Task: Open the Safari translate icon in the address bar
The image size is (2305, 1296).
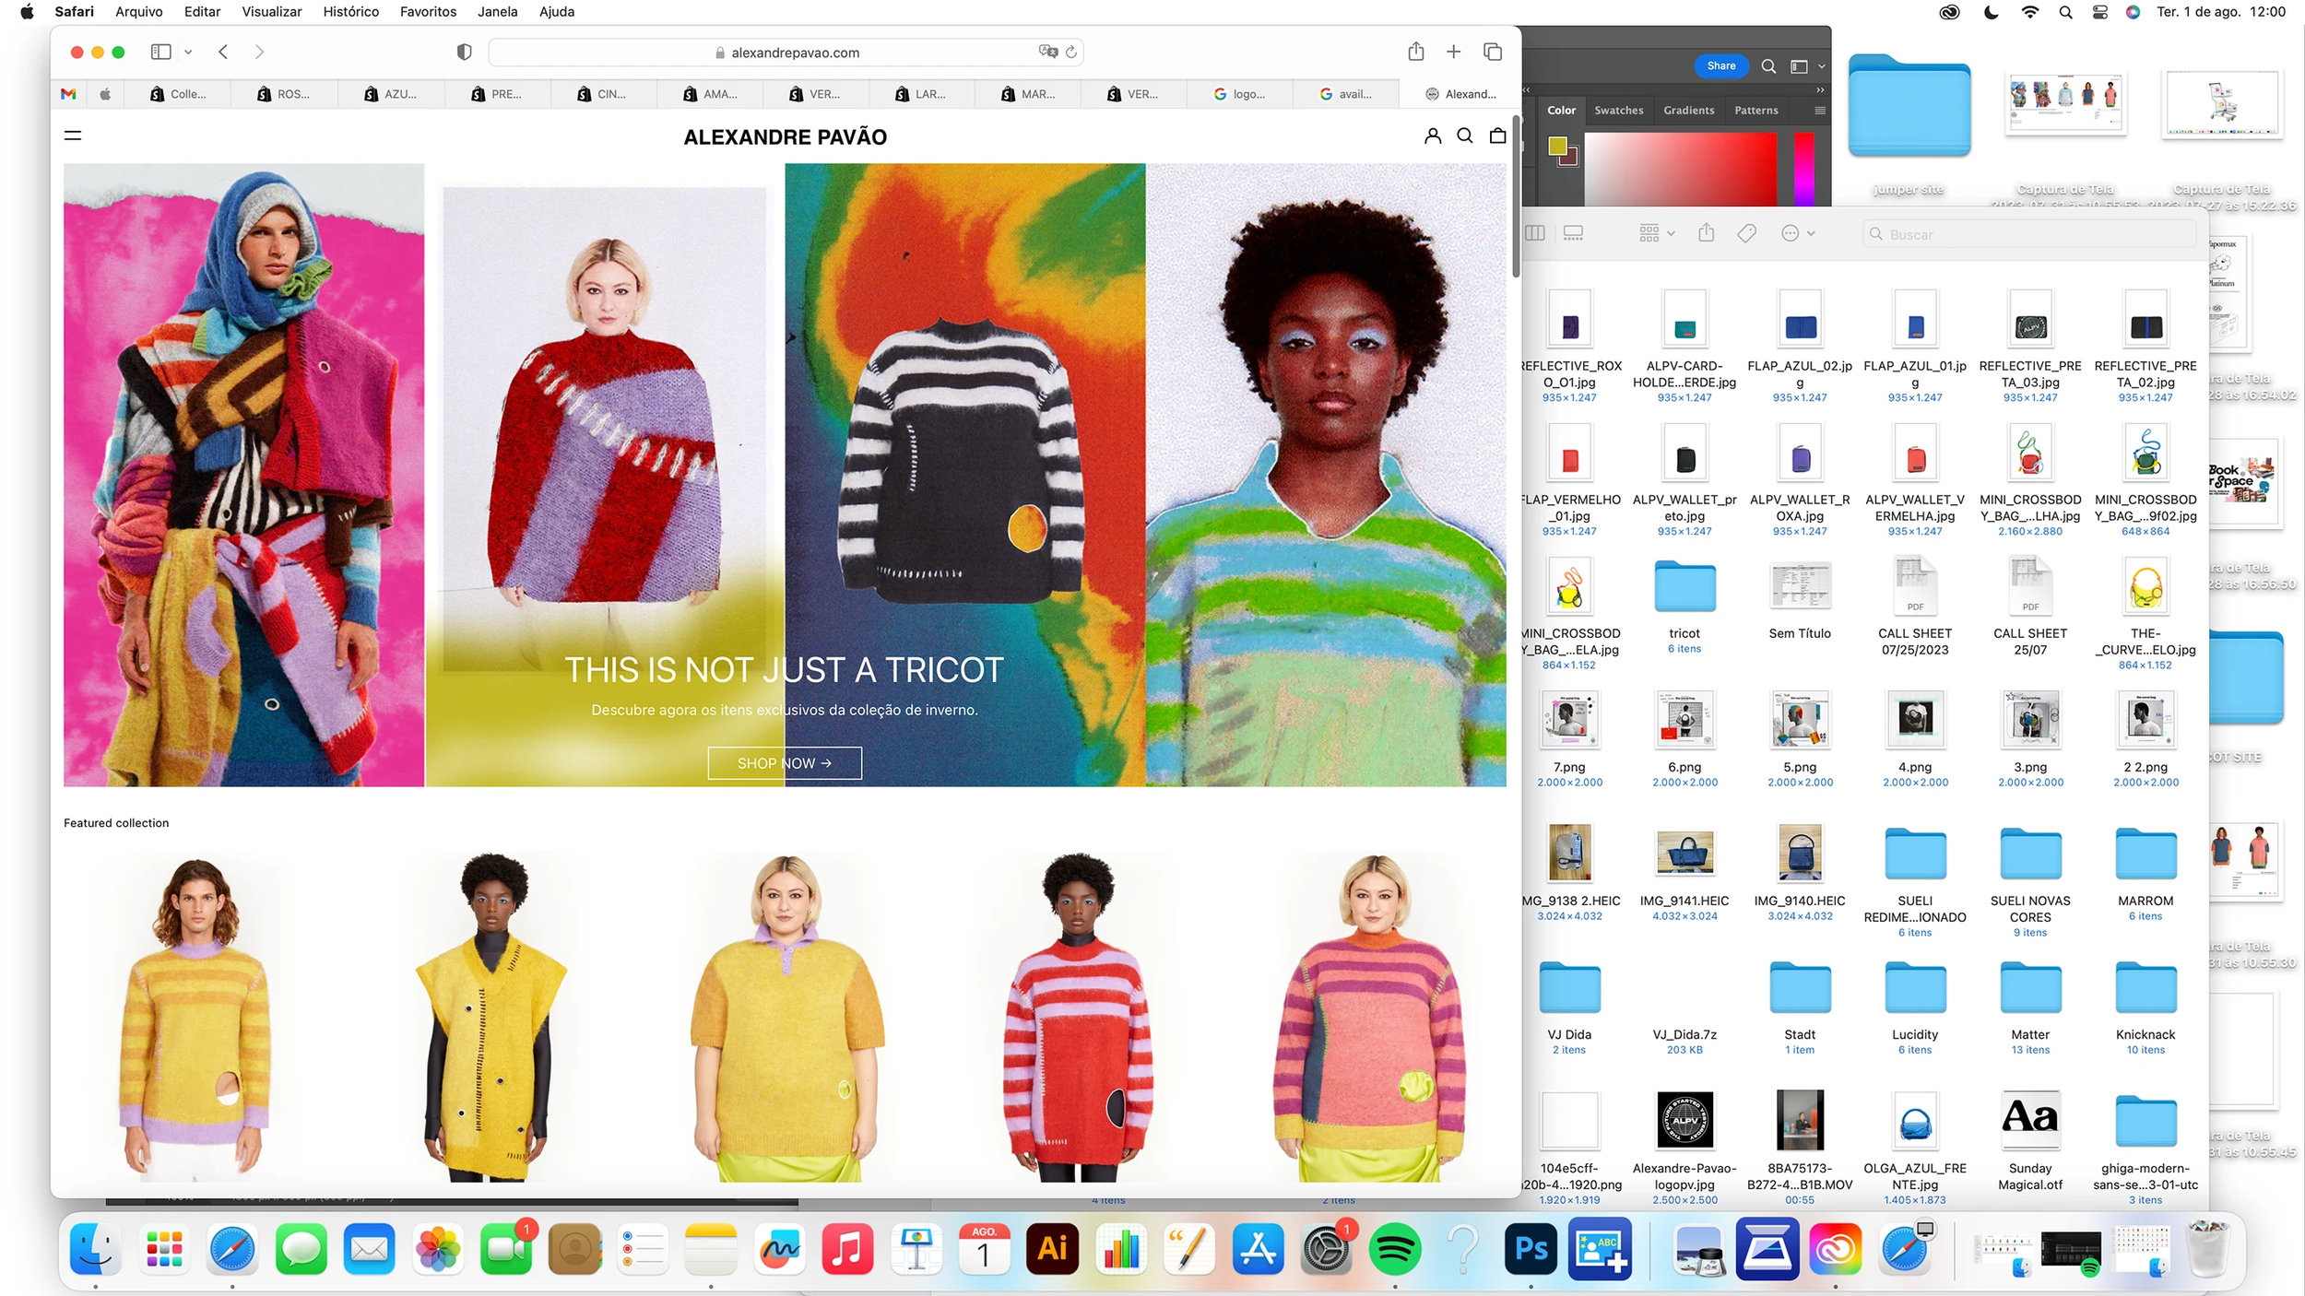Action: 1048,52
